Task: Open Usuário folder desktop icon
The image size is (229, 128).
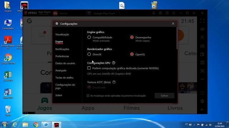Action: pos(8,7)
